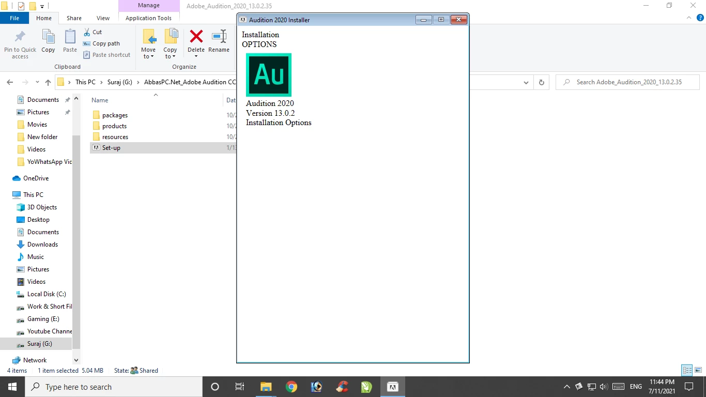
Task: Open File Explorer from the taskbar
Action: (266, 387)
